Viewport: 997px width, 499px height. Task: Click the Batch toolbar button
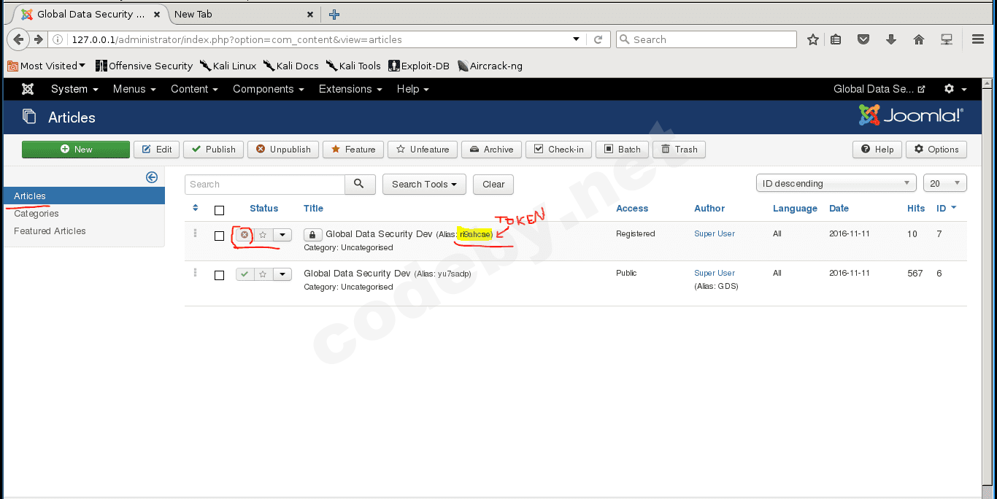tap(623, 149)
